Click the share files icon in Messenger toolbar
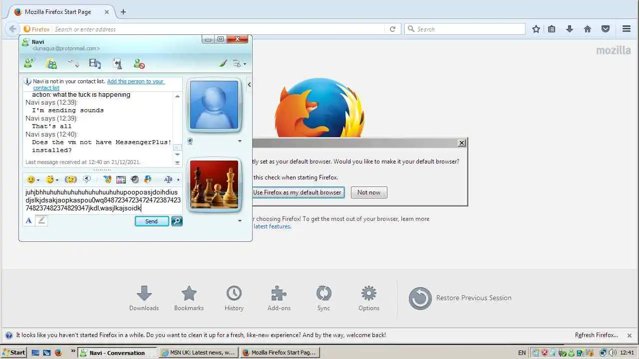Image resolution: width=639 pixels, height=359 pixels. (73, 63)
